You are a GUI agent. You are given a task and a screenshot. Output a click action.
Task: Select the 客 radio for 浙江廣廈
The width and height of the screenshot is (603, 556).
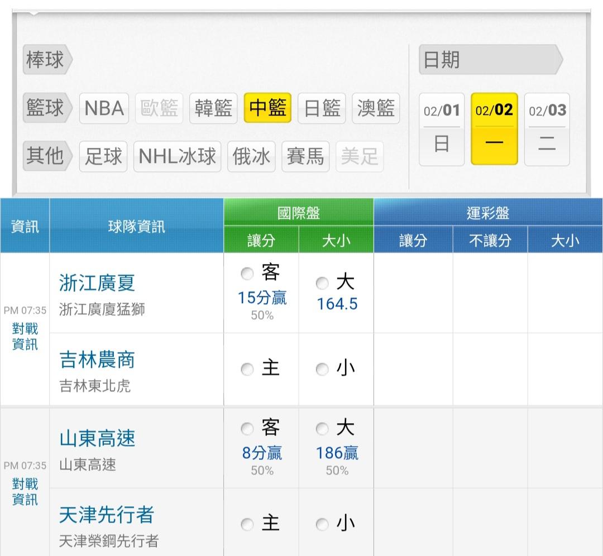pyautogui.click(x=247, y=274)
